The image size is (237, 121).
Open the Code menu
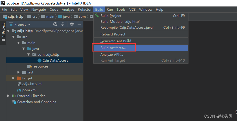[x=54, y=10]
